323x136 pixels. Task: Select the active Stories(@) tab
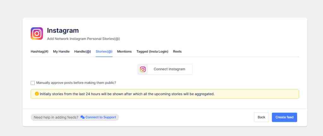click(x=104, y=52)
